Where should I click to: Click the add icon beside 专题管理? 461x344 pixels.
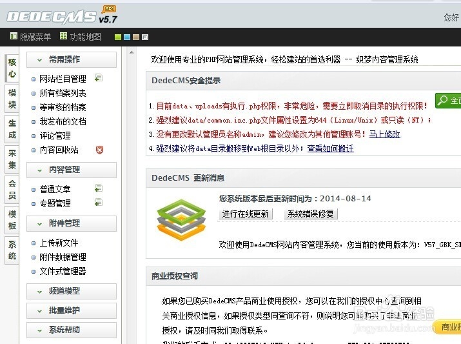(x=99, y=203)
